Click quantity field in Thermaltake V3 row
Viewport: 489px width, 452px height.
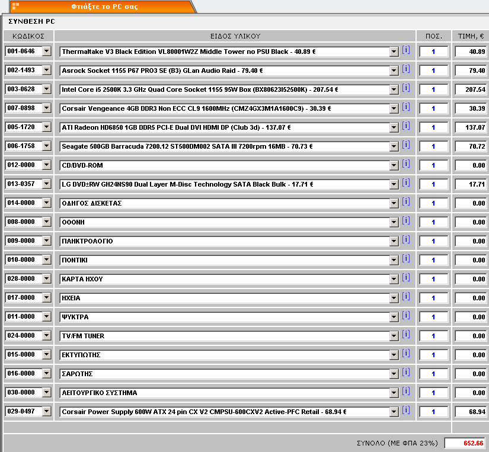433,52
